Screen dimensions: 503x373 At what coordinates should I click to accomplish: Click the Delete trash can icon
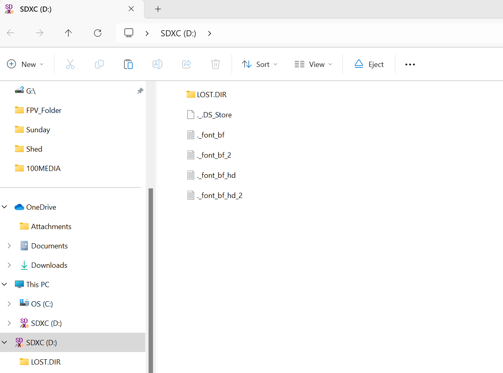pos(216,64)
